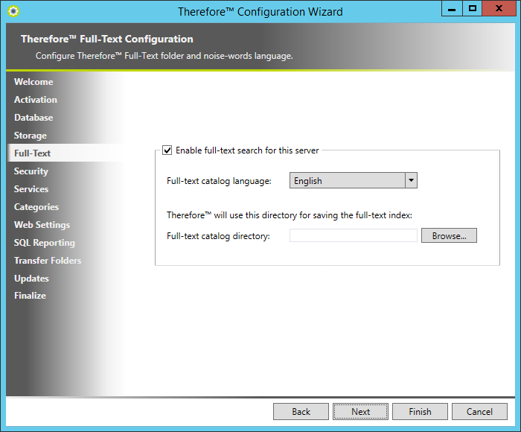This screenshot has width=521, height=432.
Task: Select the Categories step
Action: (x=36, y=207)
